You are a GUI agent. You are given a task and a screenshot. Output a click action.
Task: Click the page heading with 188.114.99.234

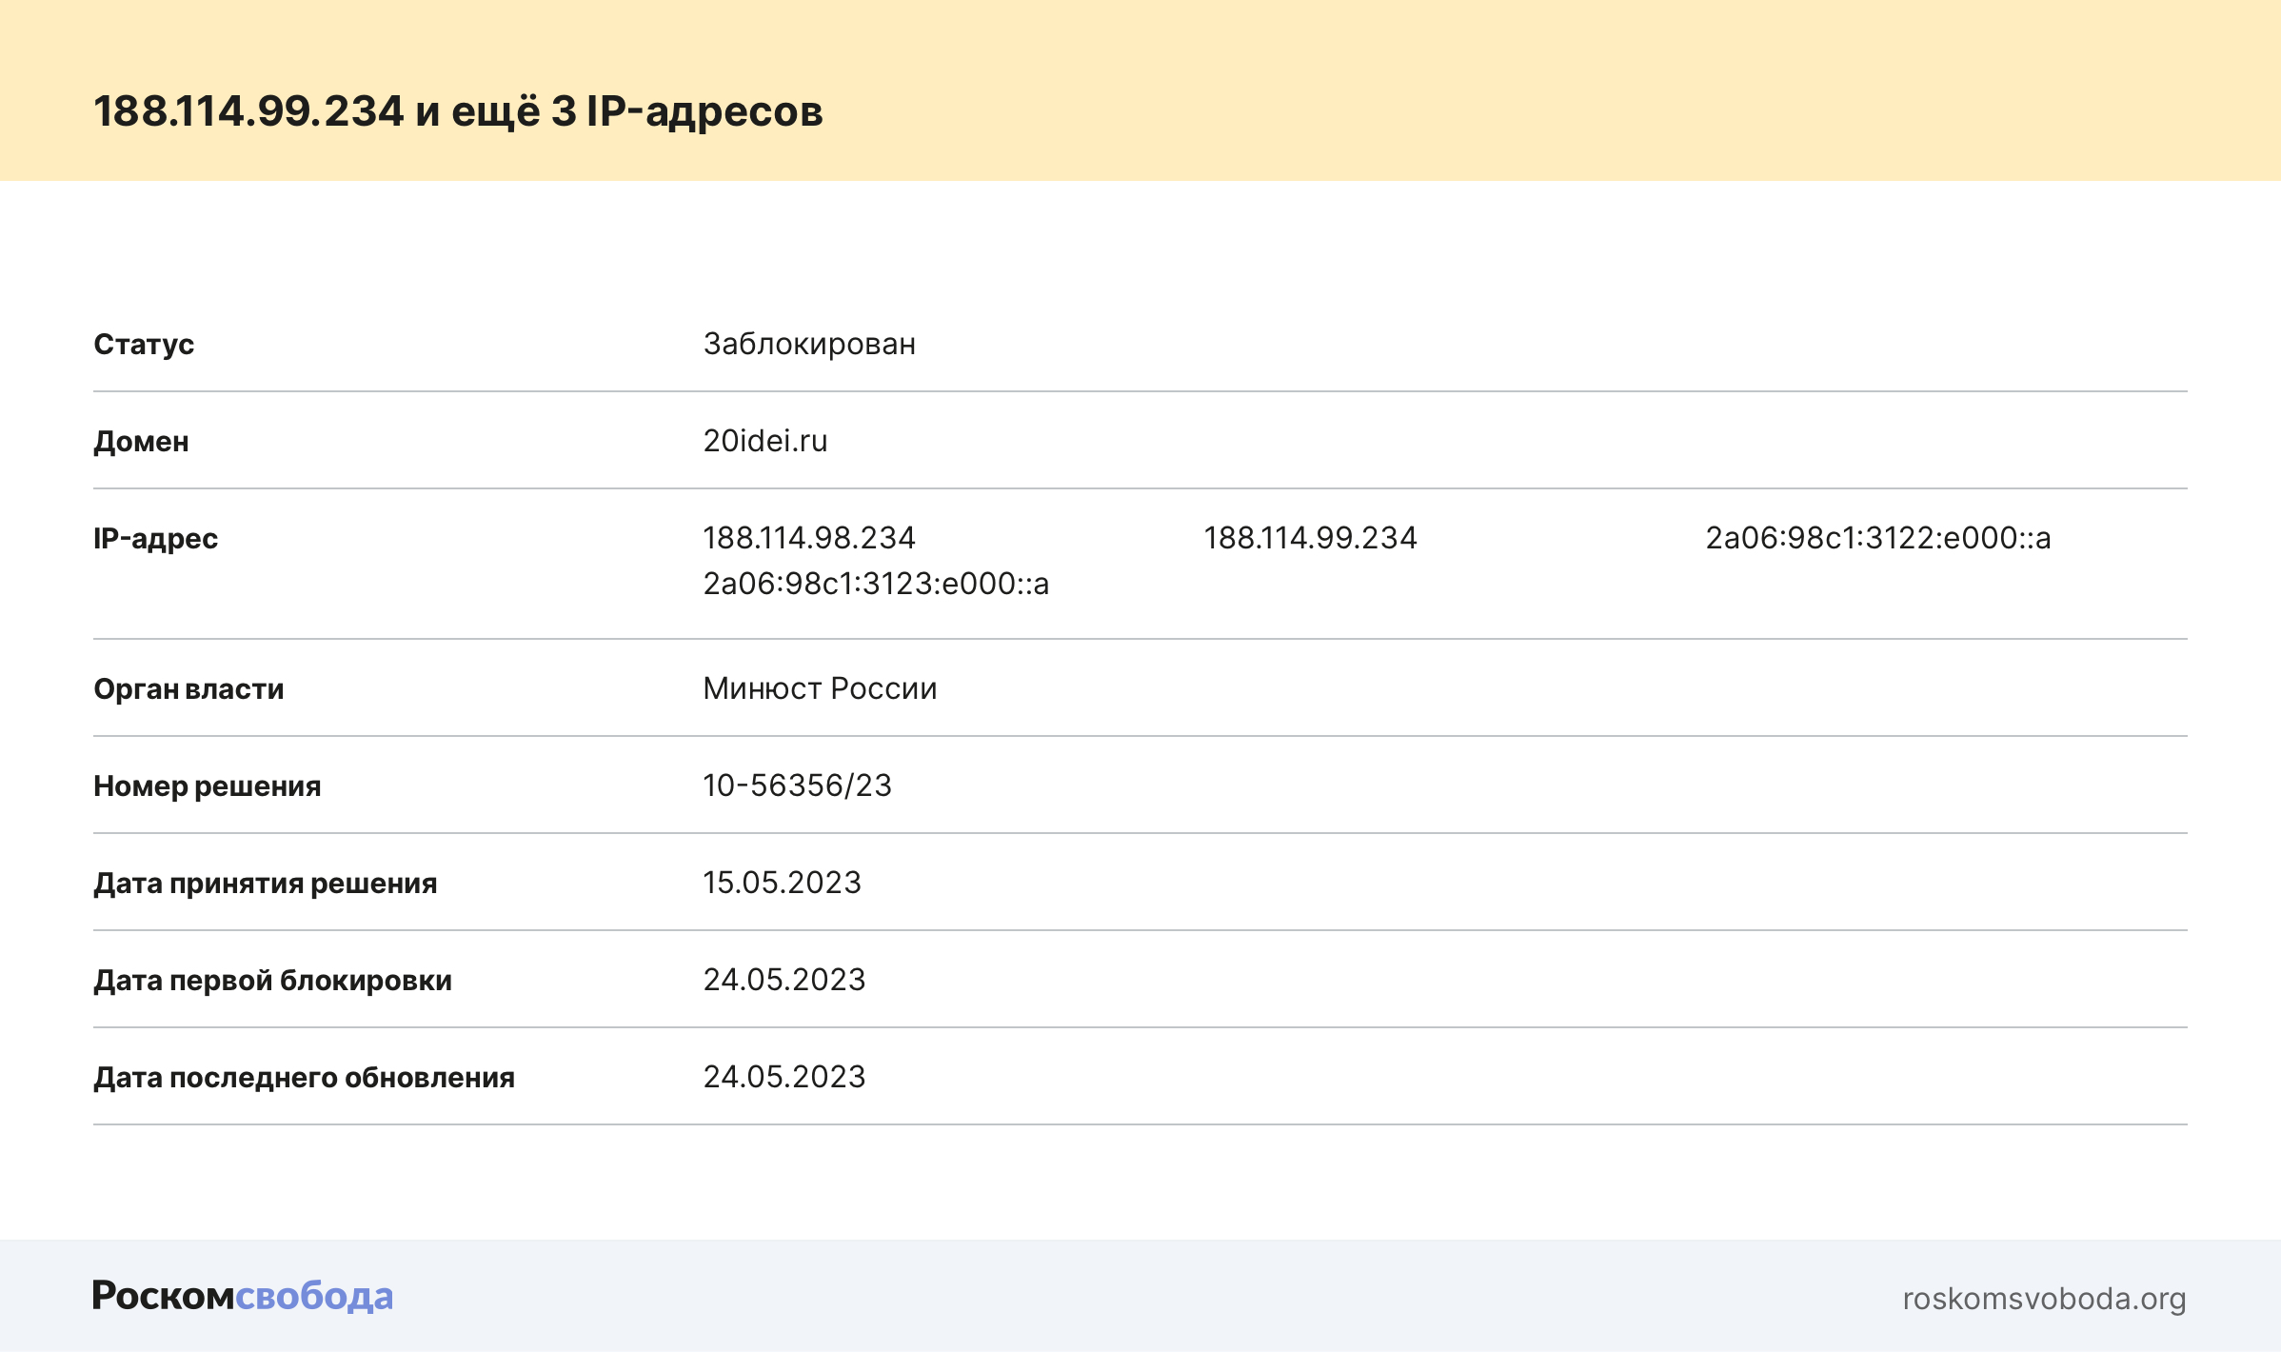pos(457,111)
